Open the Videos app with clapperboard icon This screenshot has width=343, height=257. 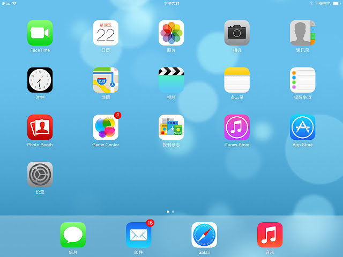[171, 80]
